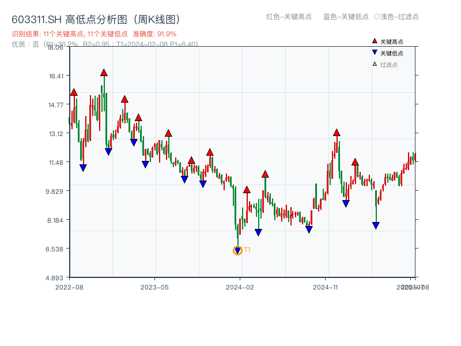The height and width of the screenshot is (346, 461).
Task: Toggle the 关键低点 series in the legend box
Action: 390,52
